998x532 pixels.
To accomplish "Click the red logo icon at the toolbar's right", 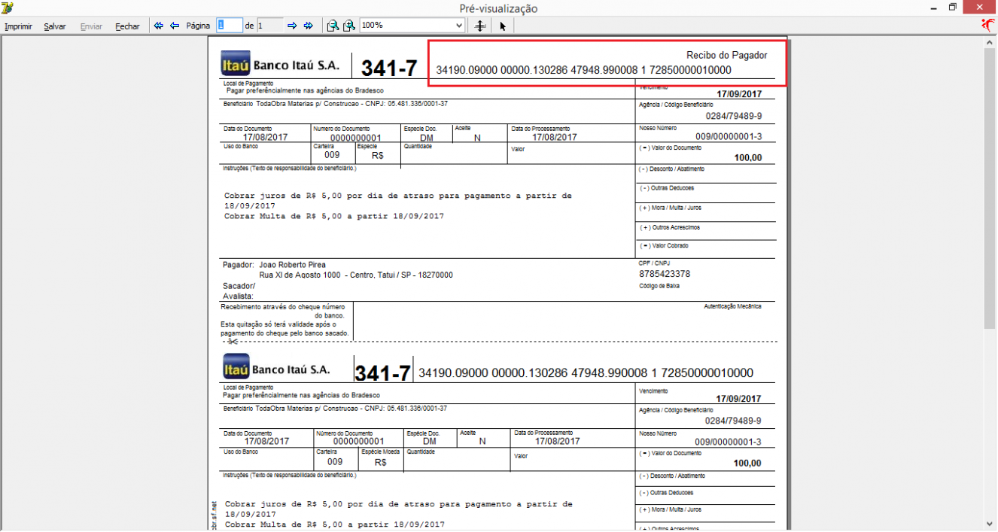I will click(988, 26).
